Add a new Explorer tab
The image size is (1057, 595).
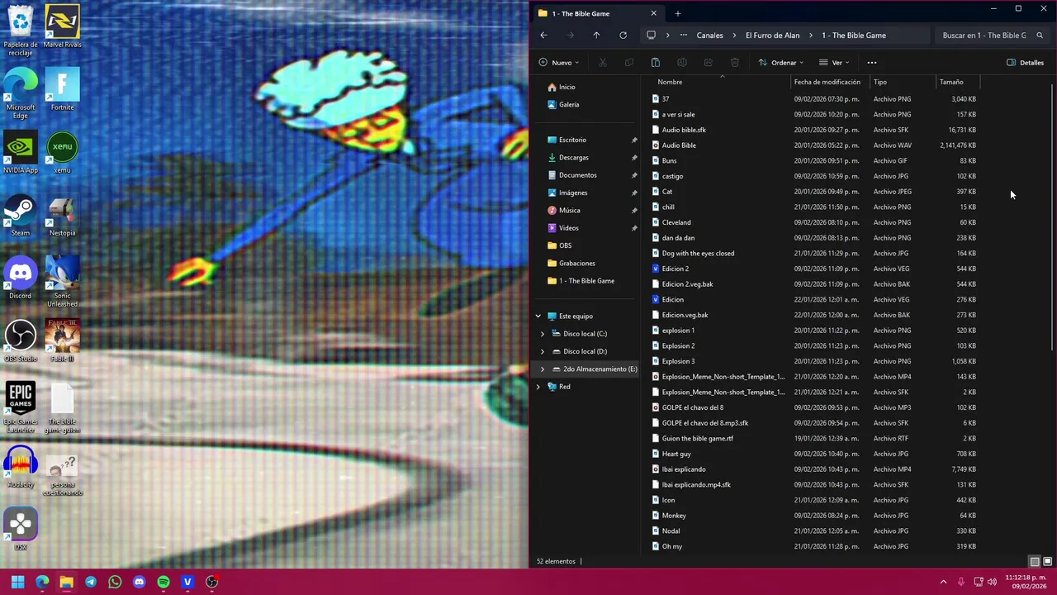pos(678,13)
